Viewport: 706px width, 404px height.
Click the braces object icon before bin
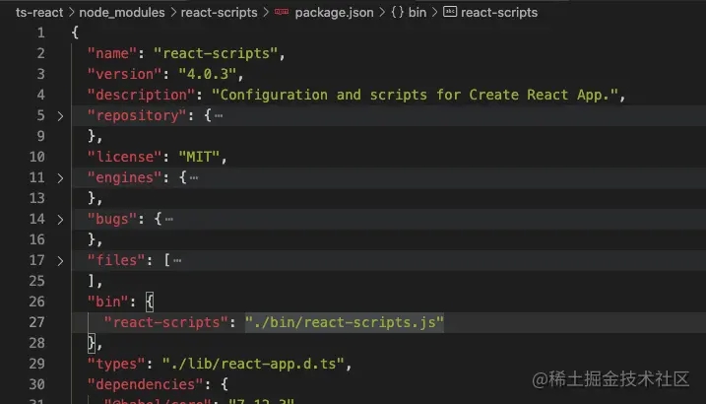pyautogui.click(x=397, y=12)
